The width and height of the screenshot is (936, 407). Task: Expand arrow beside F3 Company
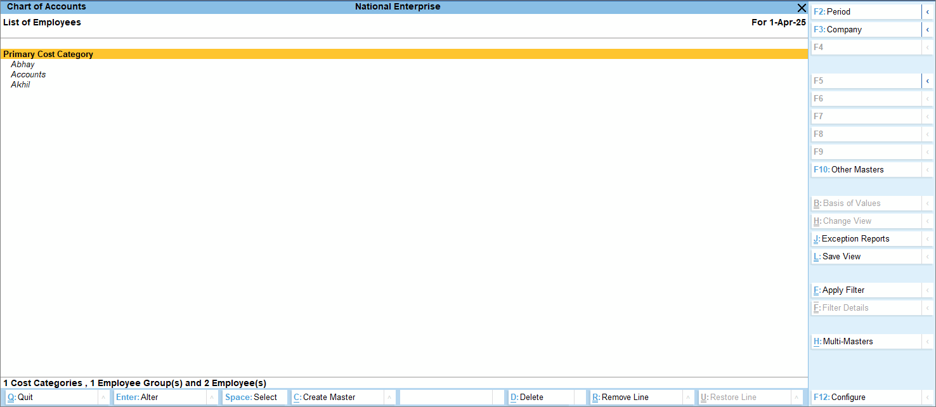928,30
